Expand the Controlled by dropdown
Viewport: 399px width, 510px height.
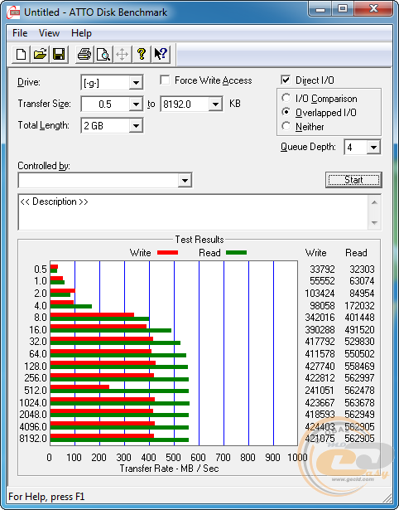185,180
